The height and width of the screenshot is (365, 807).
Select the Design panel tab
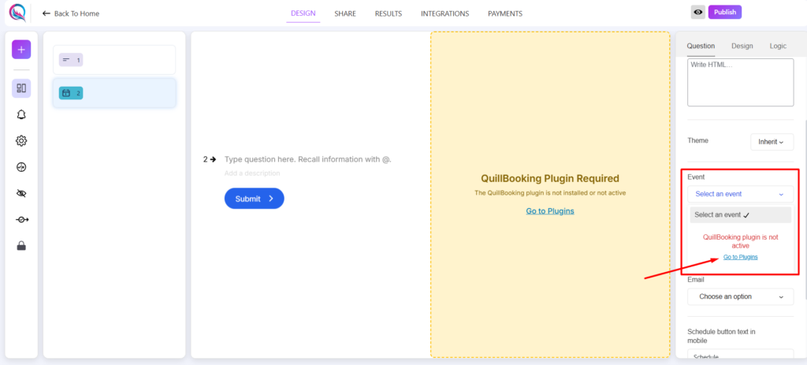point(742,46)
